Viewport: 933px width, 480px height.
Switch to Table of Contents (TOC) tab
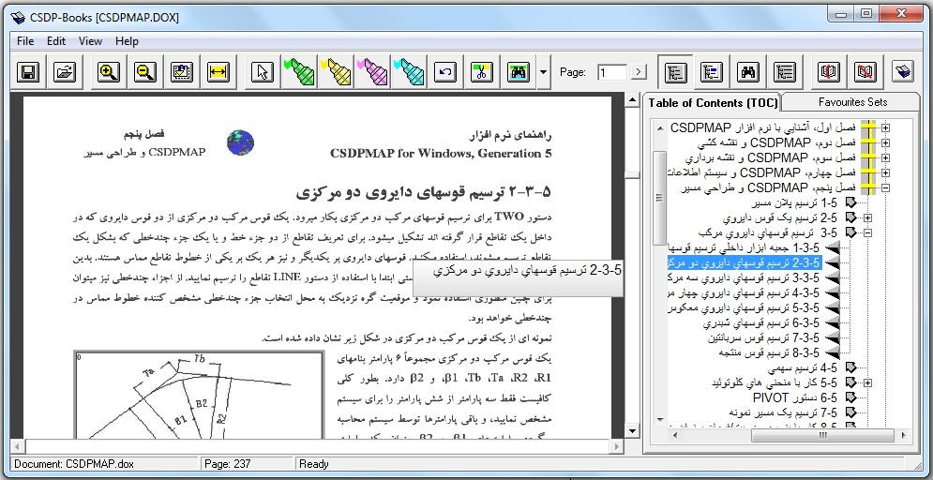(x=713, y=102)
